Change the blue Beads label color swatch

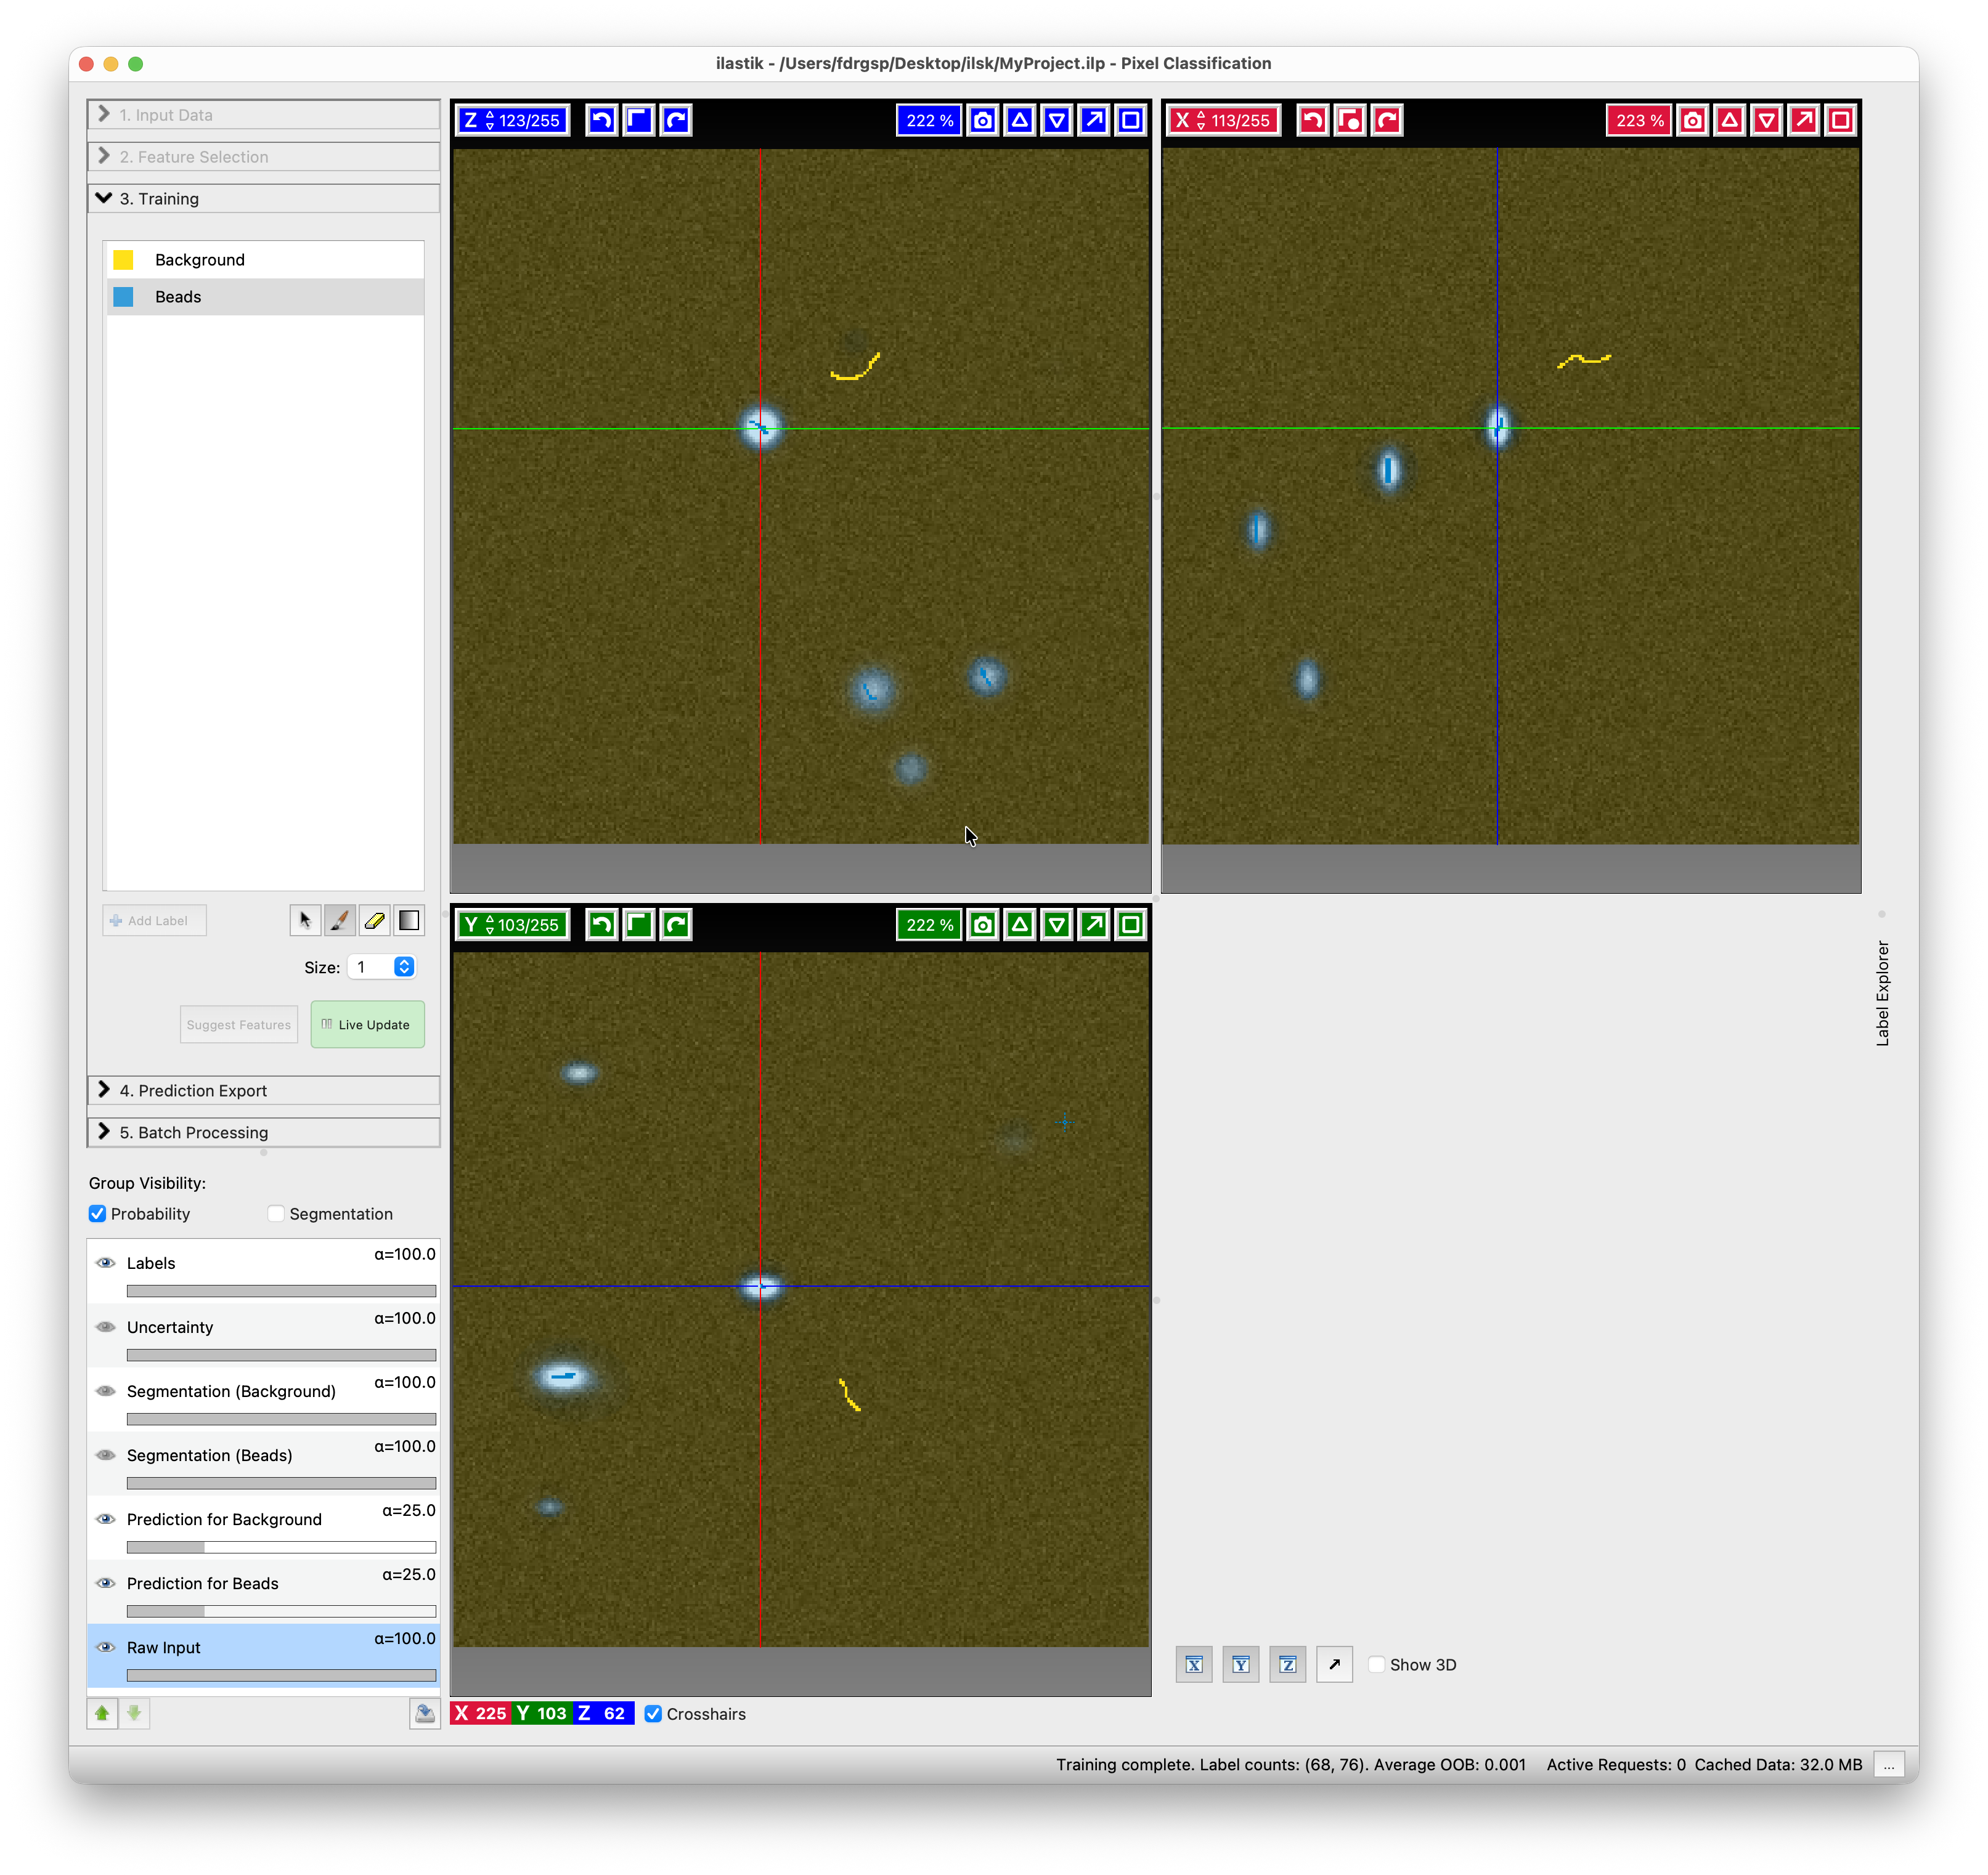(x=123, y=297)
